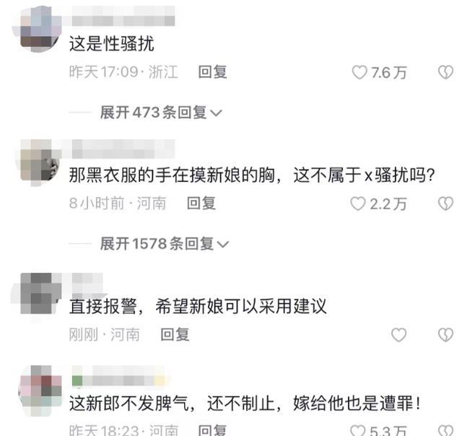Like the comment with 2.2万 likes
This screenshot has width=462, height=436.
[358, 204]
